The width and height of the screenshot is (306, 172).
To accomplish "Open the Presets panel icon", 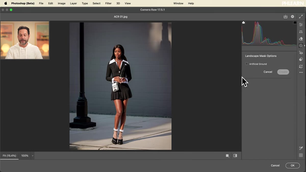I will pyautogui.click(x=301, y=59).
